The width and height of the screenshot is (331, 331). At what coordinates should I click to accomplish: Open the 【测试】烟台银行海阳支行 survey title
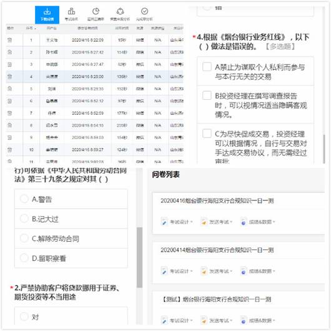216,299
